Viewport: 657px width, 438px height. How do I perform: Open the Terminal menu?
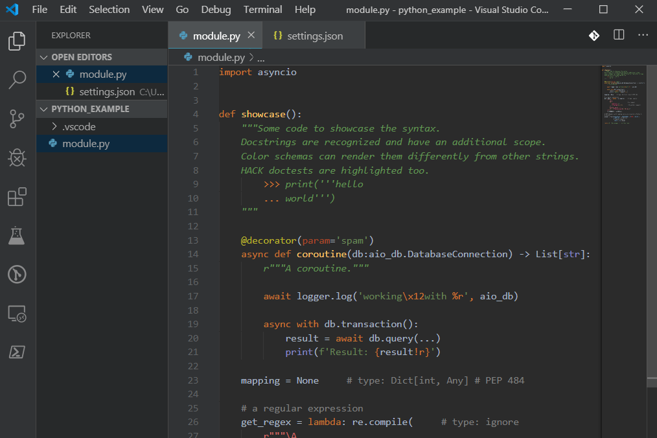[262, 9]
